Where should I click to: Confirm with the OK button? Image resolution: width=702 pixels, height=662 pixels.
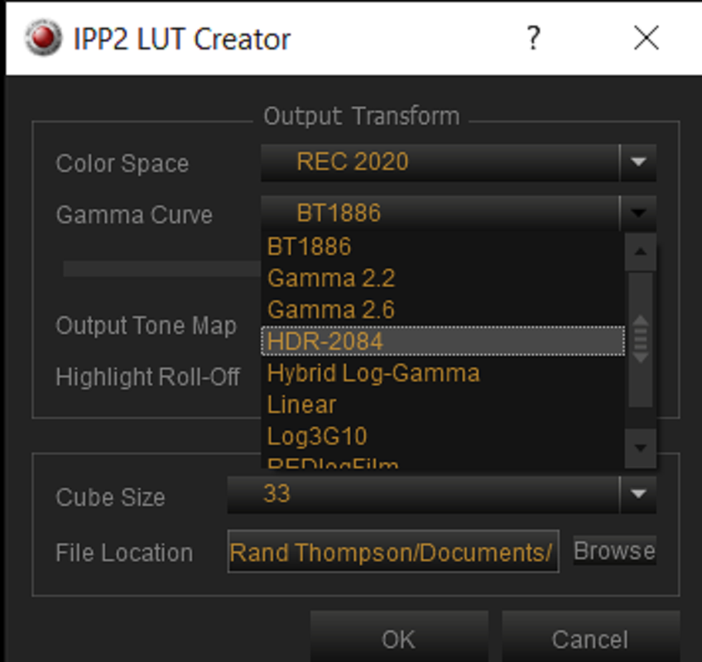[x=399, y=638]
